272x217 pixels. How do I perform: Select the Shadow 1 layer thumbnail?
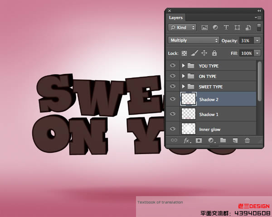click(x=188, y=114)
